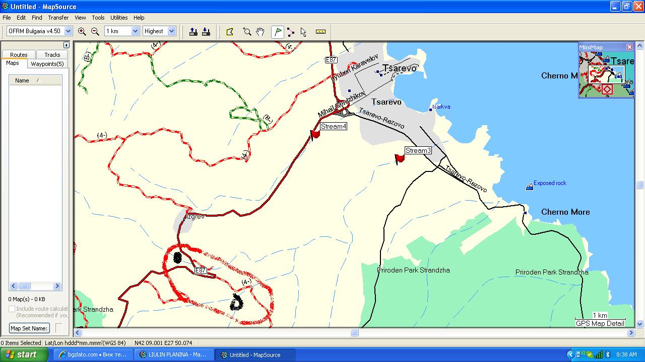Select the Route tool

pos(291,32)
